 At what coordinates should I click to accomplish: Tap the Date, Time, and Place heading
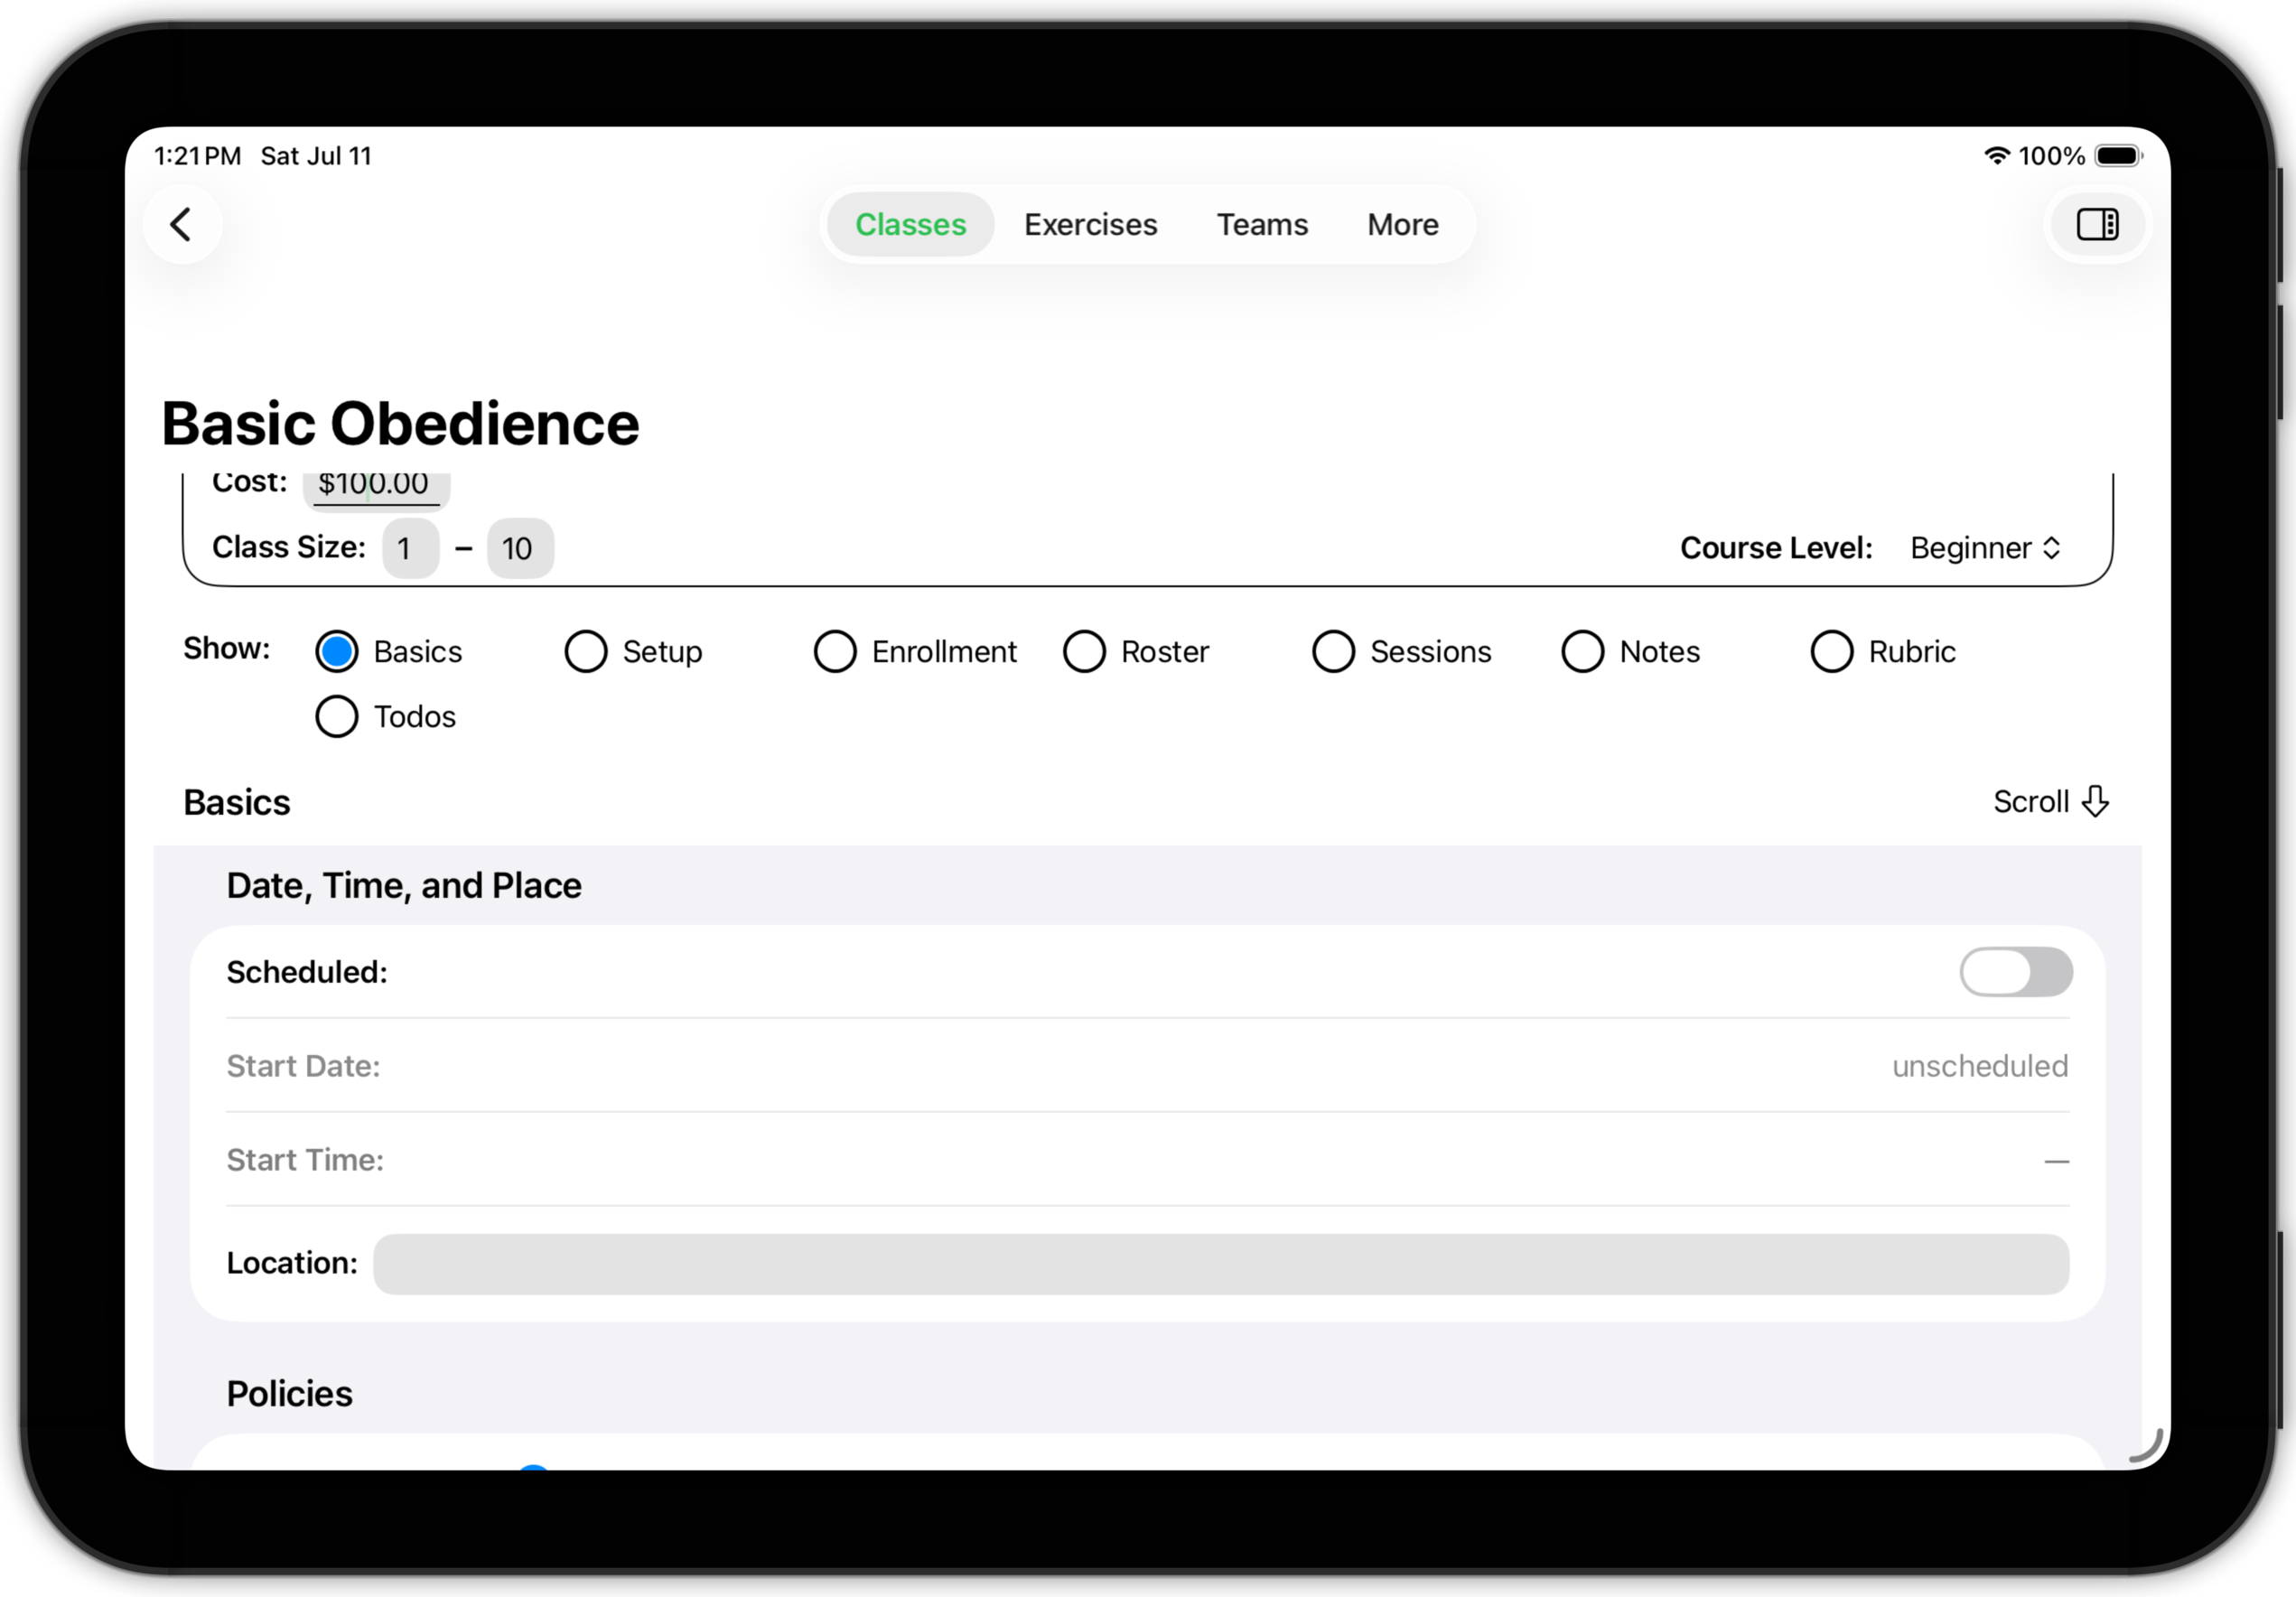coord(404,886)
